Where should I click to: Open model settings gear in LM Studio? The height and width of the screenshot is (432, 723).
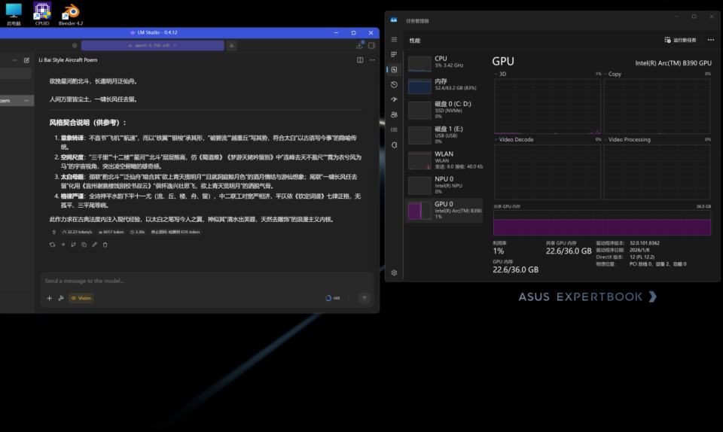click(x=75, y=46)
